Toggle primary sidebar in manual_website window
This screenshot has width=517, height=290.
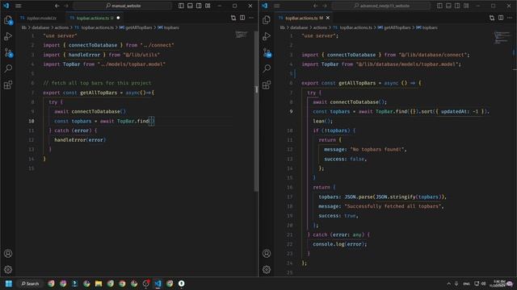click(181, 6)
